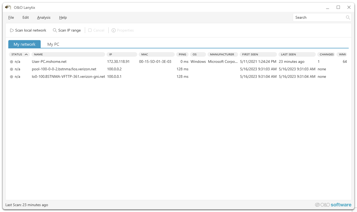Select the IP address 100.0.0.1 row cell

114,77
